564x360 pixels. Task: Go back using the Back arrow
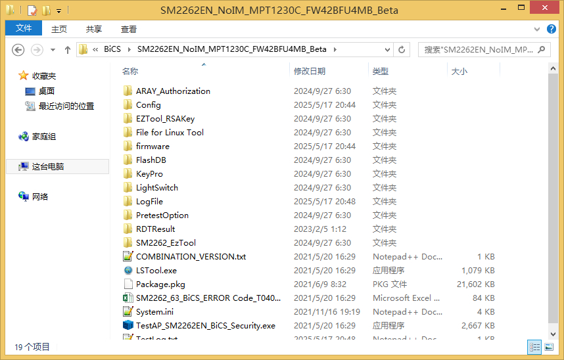(18, 50)
